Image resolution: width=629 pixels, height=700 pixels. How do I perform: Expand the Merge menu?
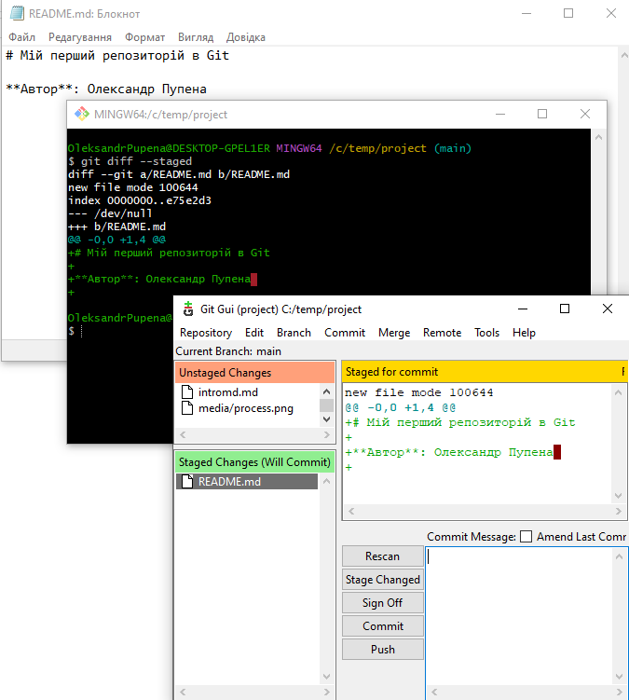(393, 333)
